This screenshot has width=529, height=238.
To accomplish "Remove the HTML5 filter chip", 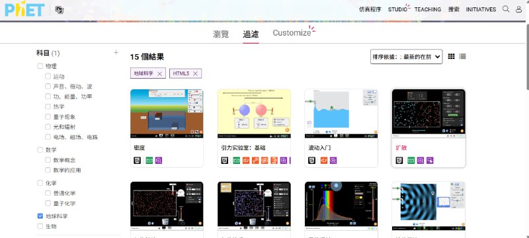I will tap(195, 73).
